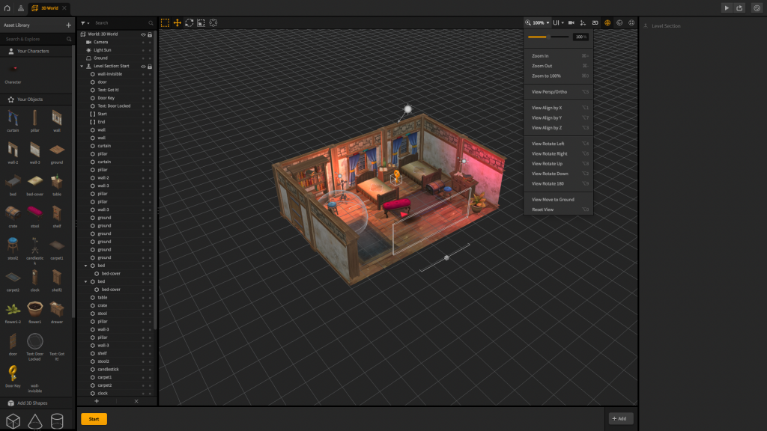The width and height of the screenshot is (767, 431).
Task: Switch viewport to 2D mode
Action: tap(595, 23)
